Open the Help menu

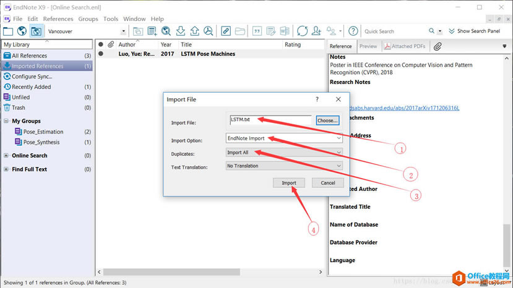(x=157, y=19)
